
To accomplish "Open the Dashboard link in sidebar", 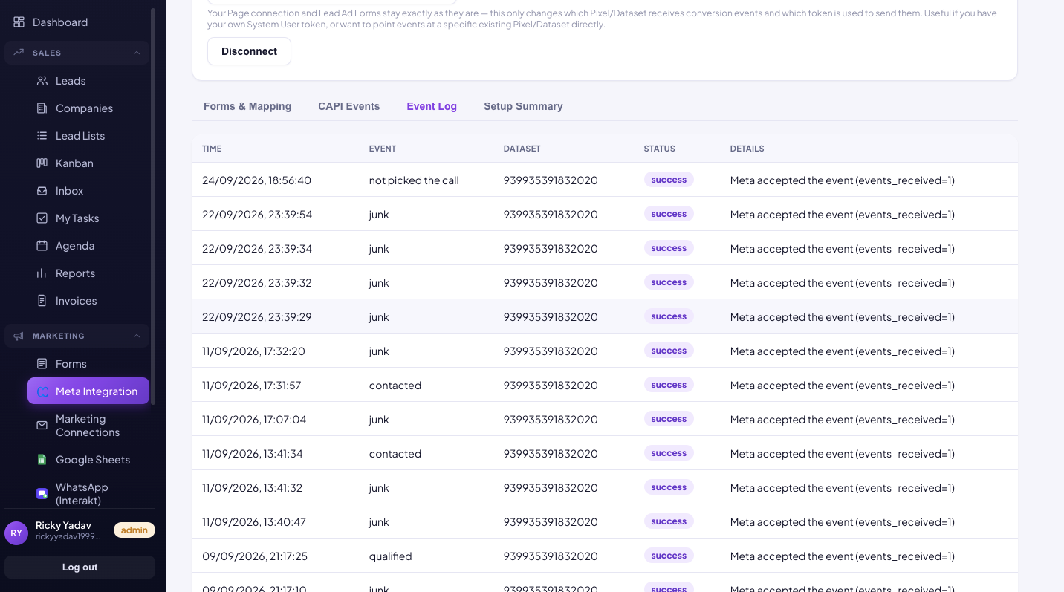I will 60,22.
